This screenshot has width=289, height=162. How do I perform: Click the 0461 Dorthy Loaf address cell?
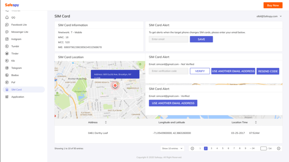point(98,133)
